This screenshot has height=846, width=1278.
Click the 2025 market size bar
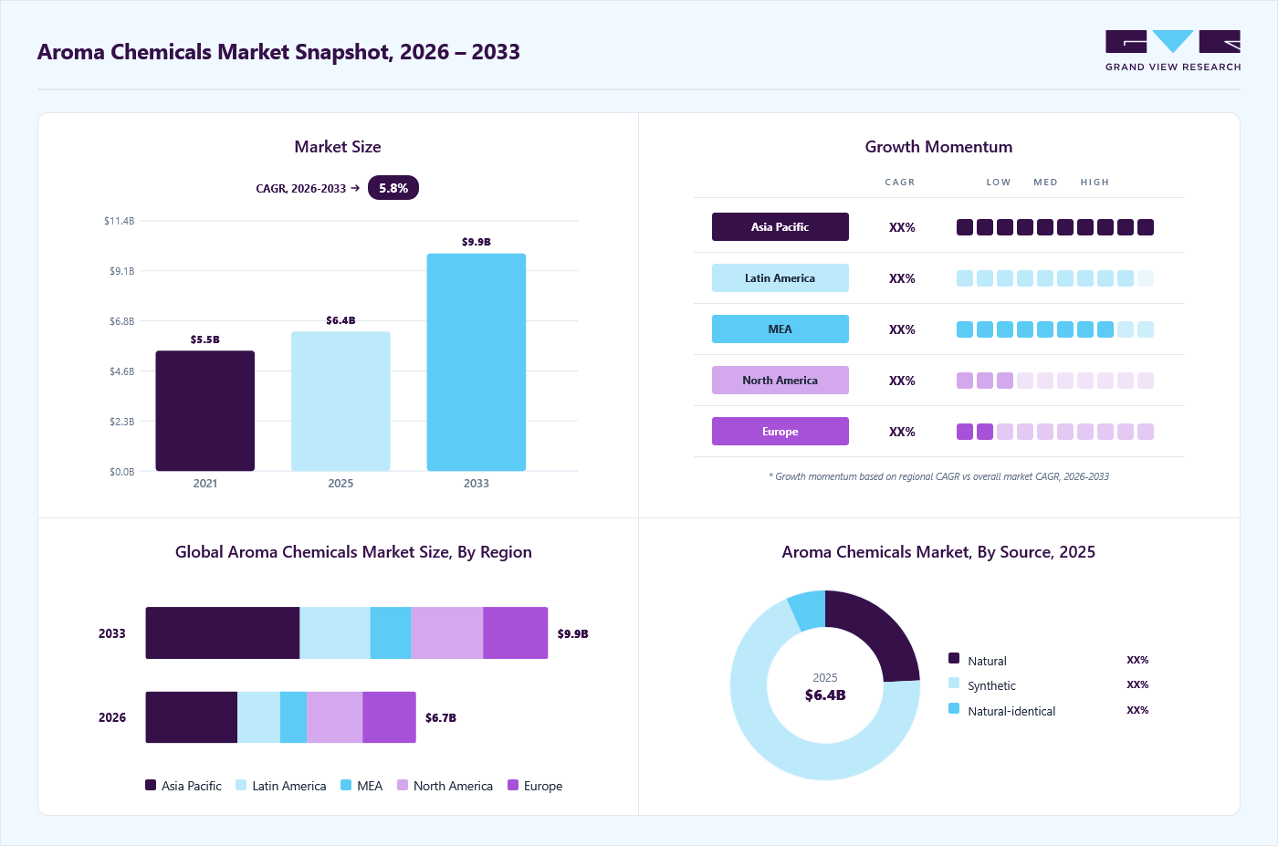[340, 402]
